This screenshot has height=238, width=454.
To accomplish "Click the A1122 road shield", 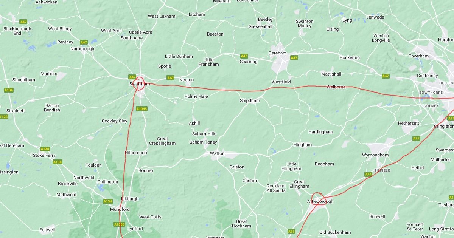I will [3, 117].
